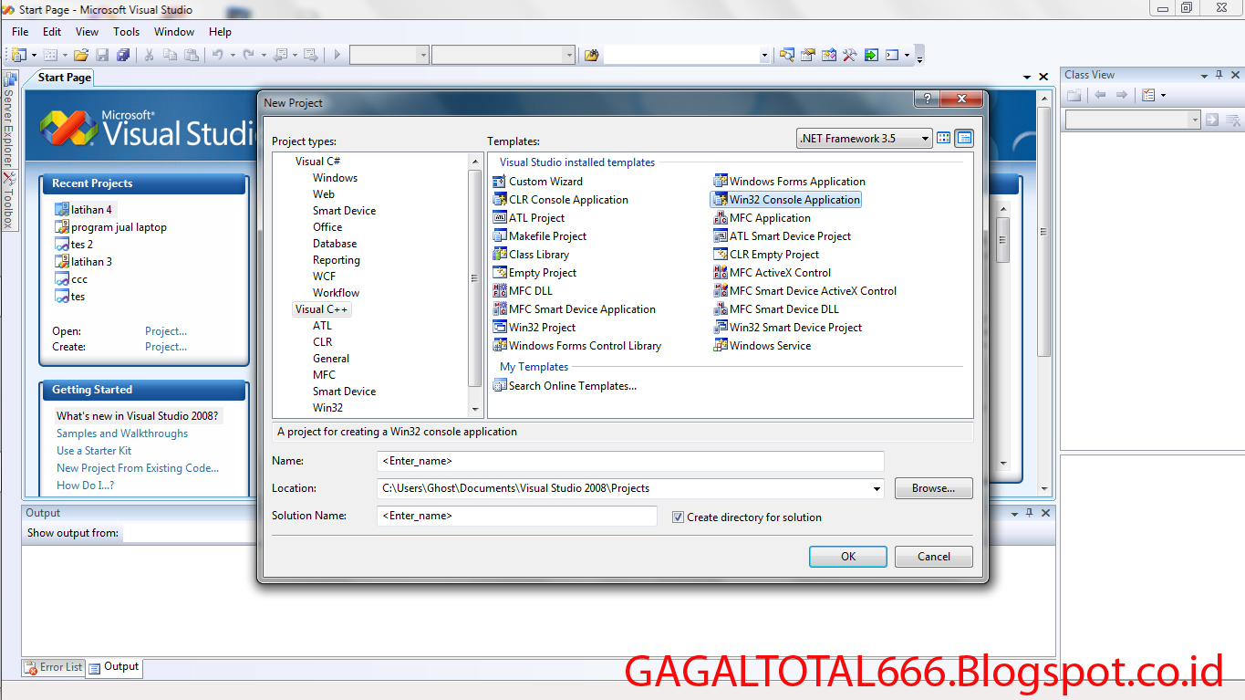Screen dimensions: 1245x700
Task: Expand New Project toolbar button dropdown arrow
Action: point(33,55)
